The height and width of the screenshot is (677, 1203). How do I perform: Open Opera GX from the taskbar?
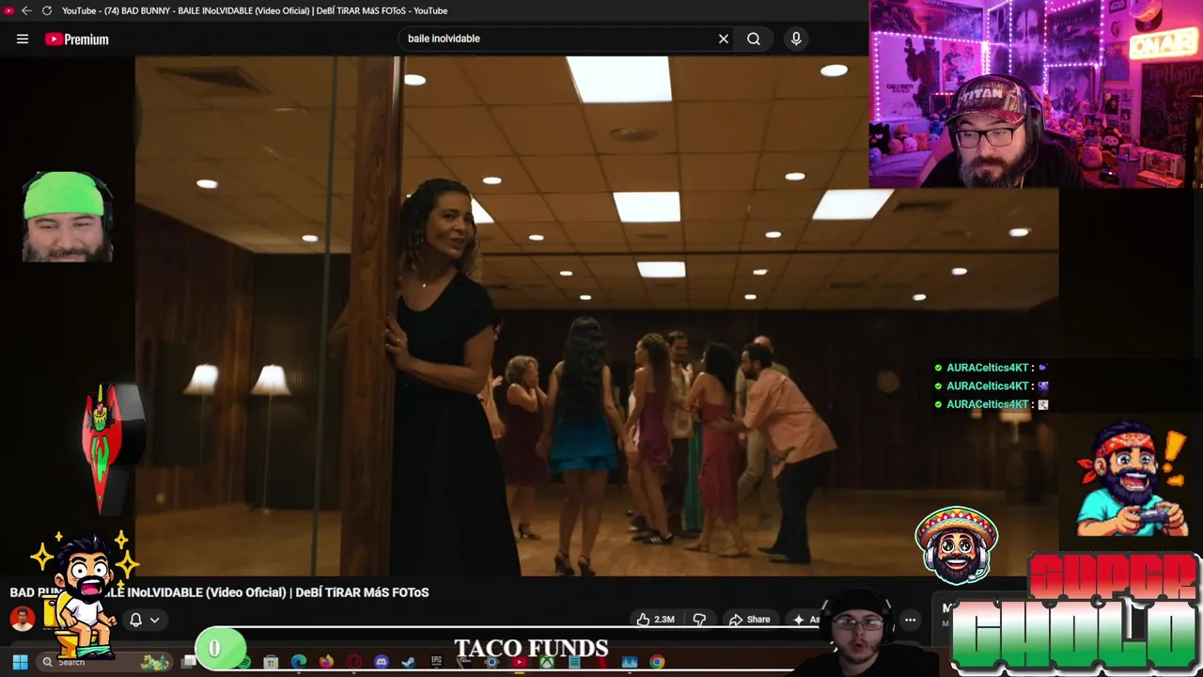tap(353, 663)
